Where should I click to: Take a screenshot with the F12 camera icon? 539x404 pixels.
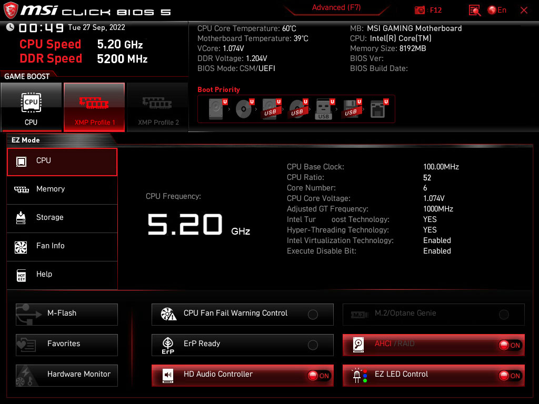pos(420,10)
